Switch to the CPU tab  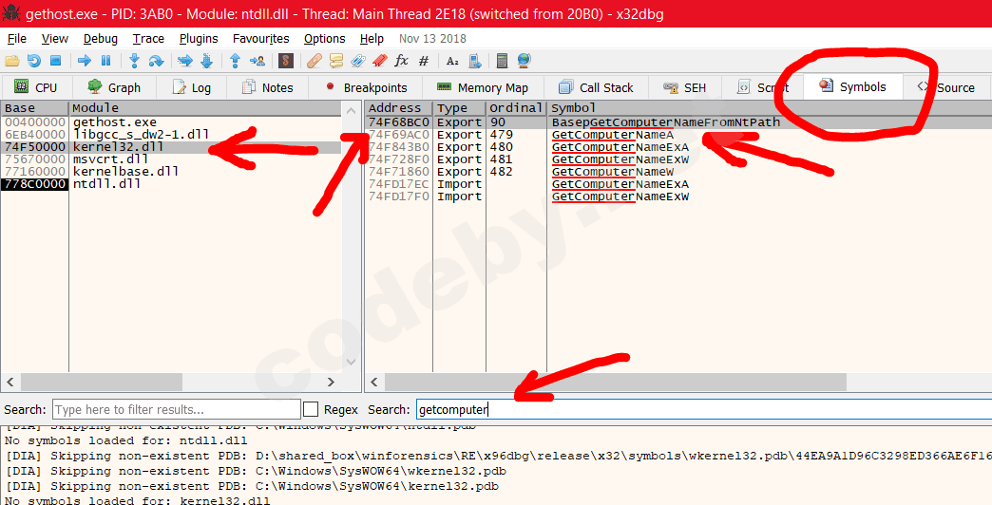36,87
